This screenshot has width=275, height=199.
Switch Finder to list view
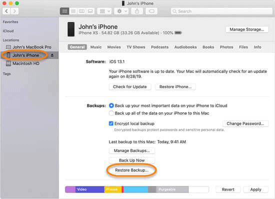coord(73,11)
